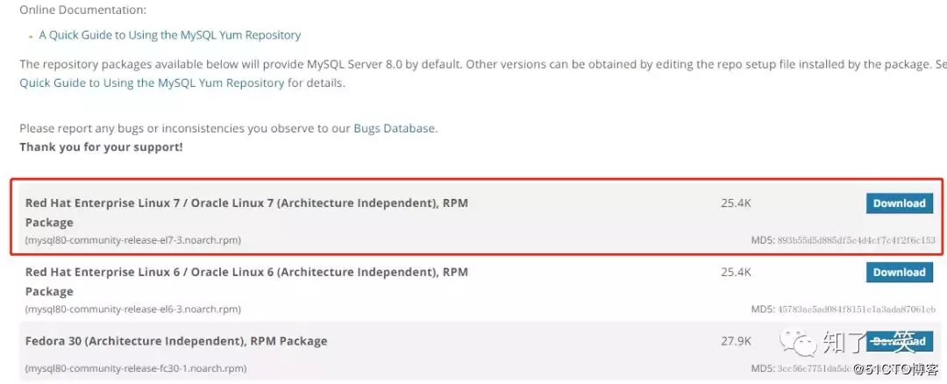Select the Red Hat Enterprise Linux 7 package title
Viewport: 947px width, 384px height.
pyautogui.click(x=246, y=212)
